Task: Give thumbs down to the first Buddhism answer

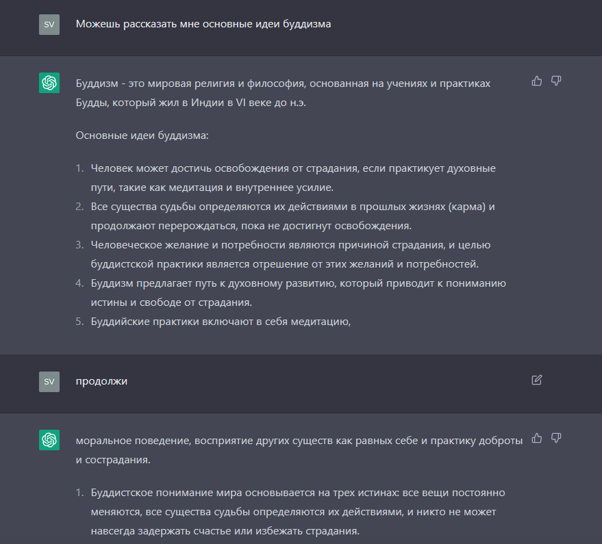Action: tap(556, 81)
